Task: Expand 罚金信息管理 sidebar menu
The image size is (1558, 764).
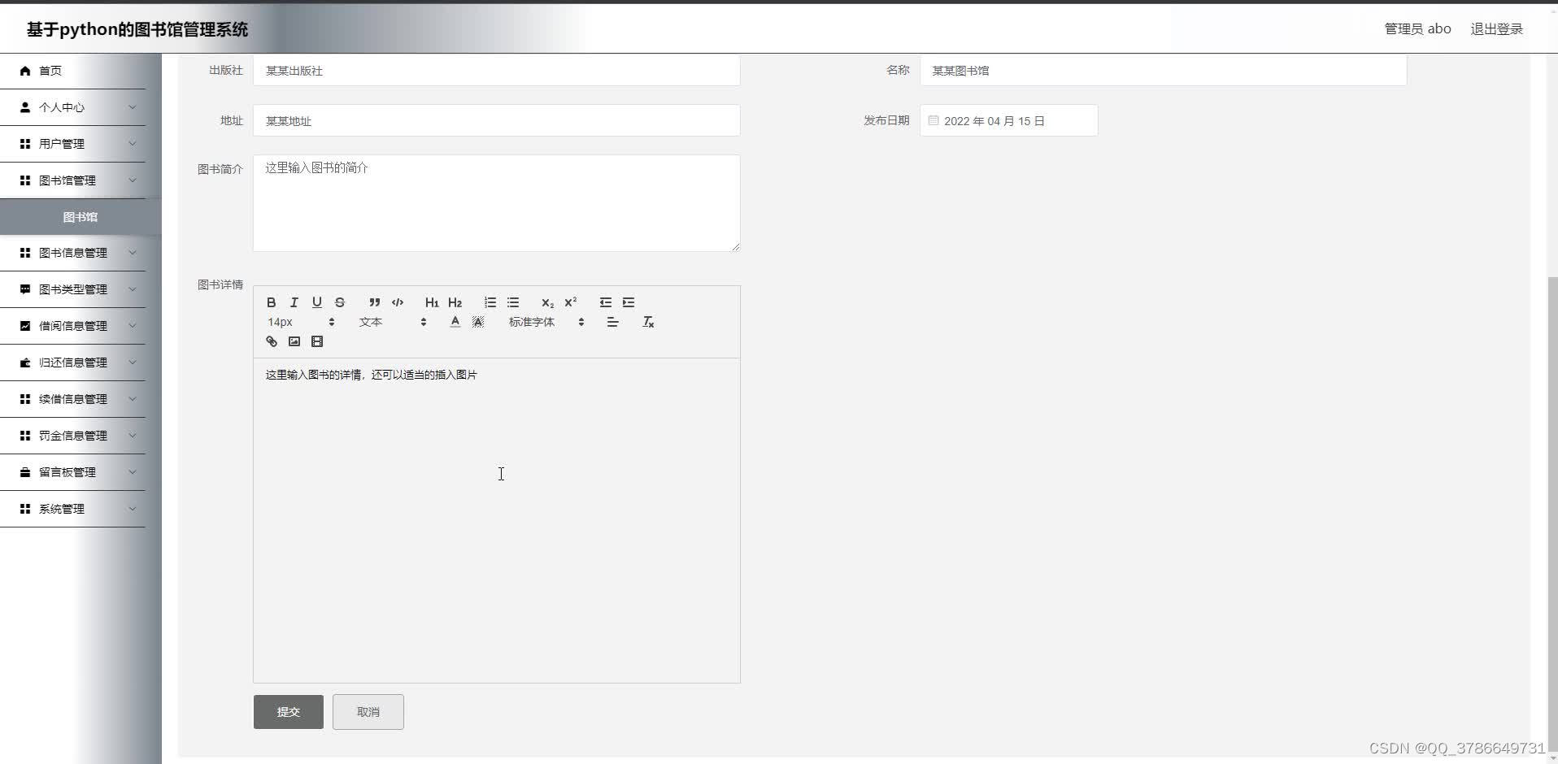Action: point(73,436)
